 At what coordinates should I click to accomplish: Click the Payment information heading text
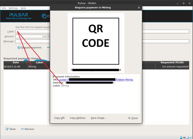point(66,77)
